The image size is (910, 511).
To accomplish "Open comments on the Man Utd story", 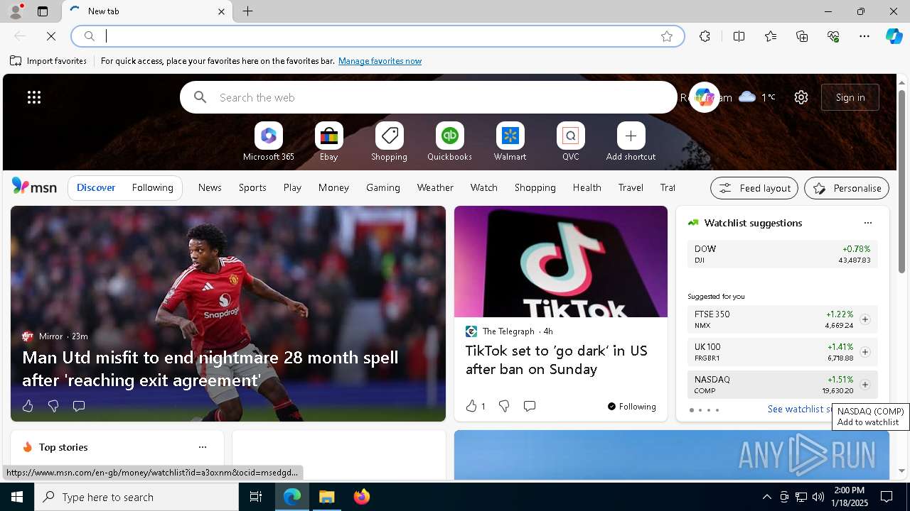I will [79, 406].
